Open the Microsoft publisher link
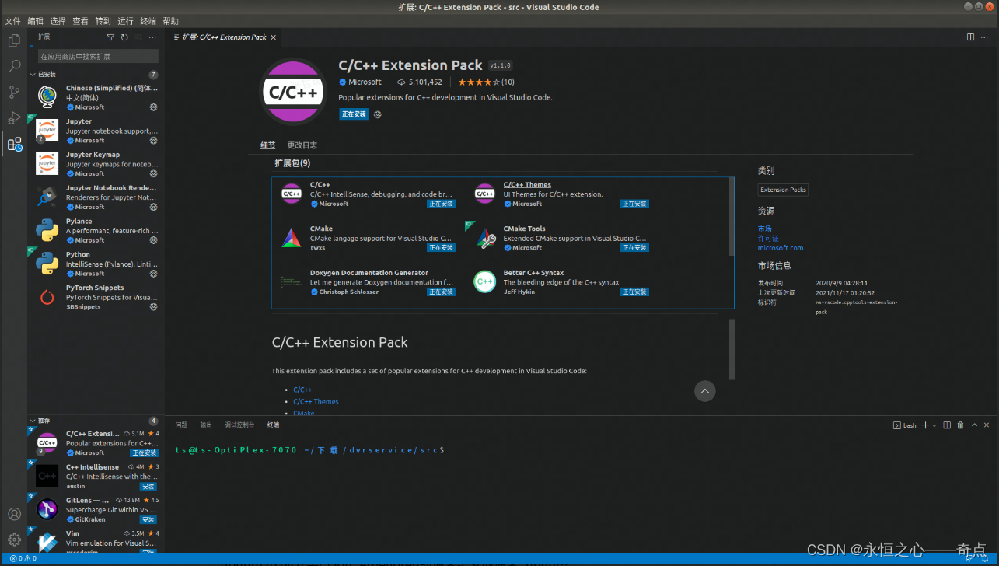The image size is (999, 566). pyautogui.click(x=365, y=82)
